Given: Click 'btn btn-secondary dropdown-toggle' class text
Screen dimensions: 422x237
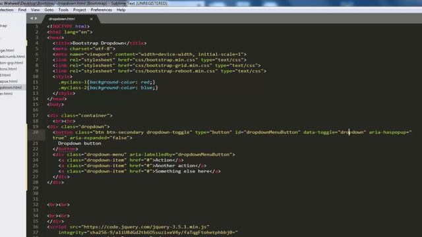Looking at the screenshot, I should click(142, 132).
